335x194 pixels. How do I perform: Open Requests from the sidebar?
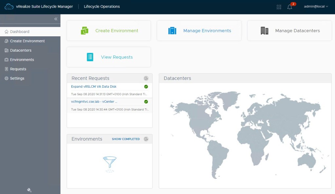18,69
